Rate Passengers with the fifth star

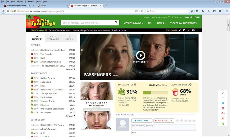[x=194, y=120]
